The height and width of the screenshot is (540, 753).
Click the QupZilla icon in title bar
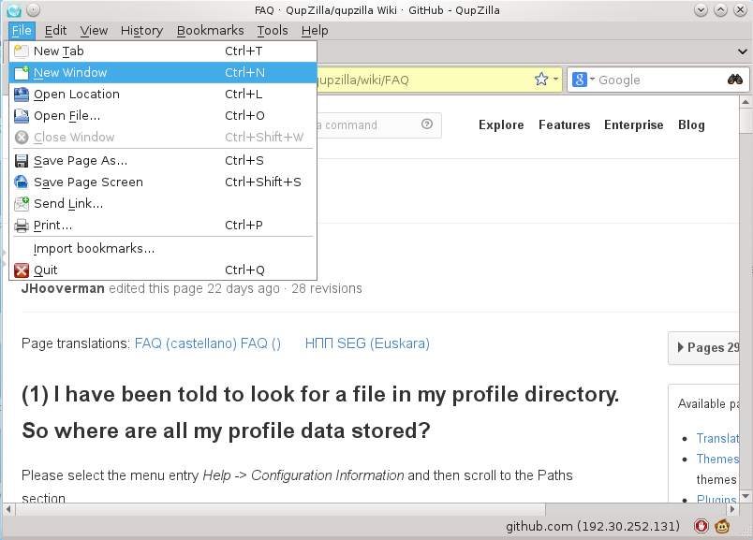[14, 10]
